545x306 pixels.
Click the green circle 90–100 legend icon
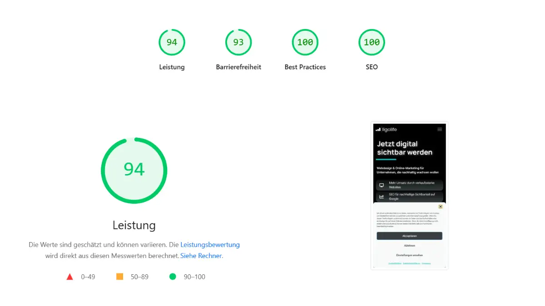(x=173, y=277)
